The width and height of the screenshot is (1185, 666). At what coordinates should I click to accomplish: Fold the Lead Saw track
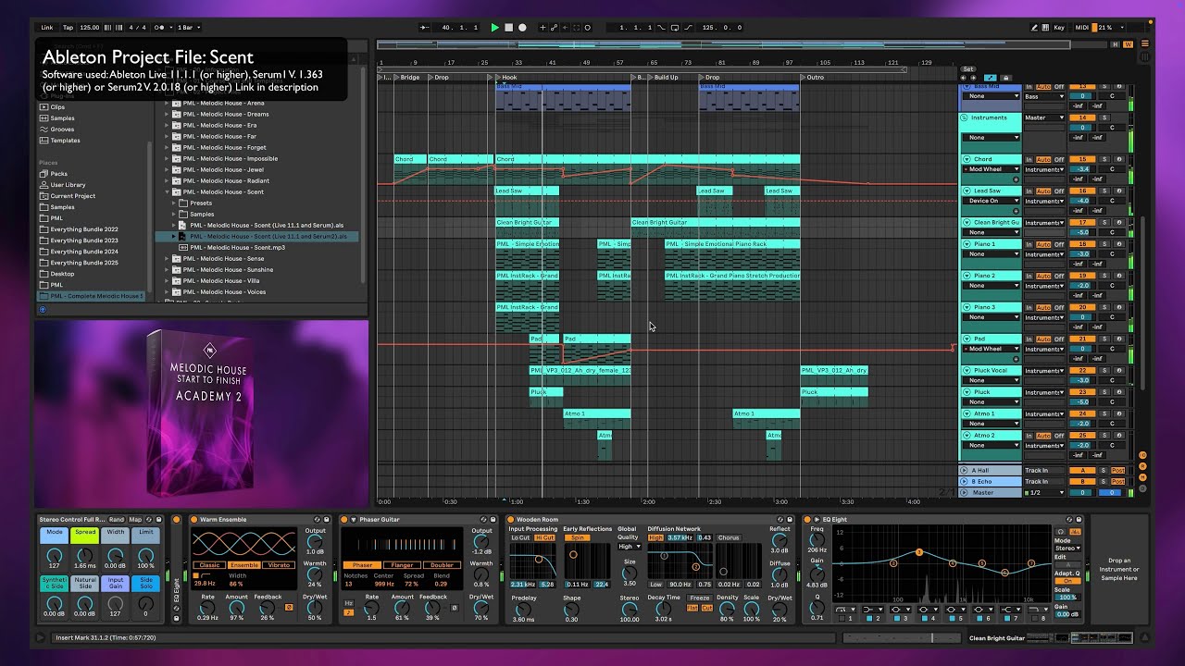coord(965,191)
